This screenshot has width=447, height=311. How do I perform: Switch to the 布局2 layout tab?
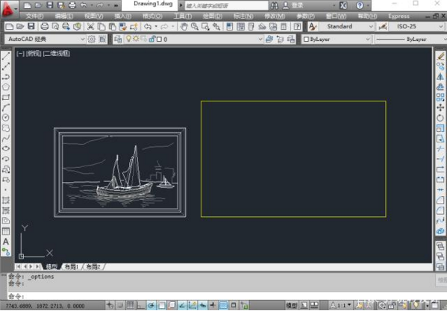point(93,267)
